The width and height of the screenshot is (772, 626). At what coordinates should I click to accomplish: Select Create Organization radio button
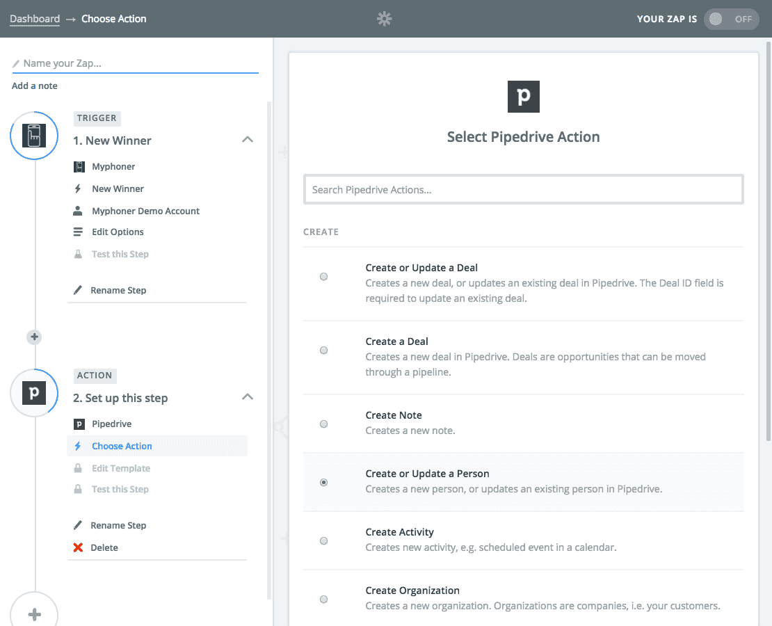pyautogui.click(x=323, y=600)
